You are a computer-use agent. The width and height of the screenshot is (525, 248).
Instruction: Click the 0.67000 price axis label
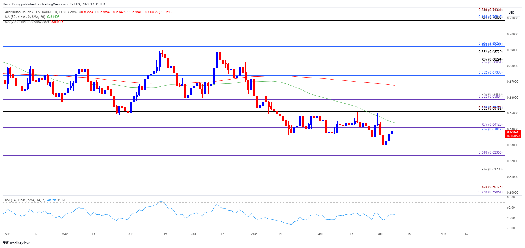point(512,82)
